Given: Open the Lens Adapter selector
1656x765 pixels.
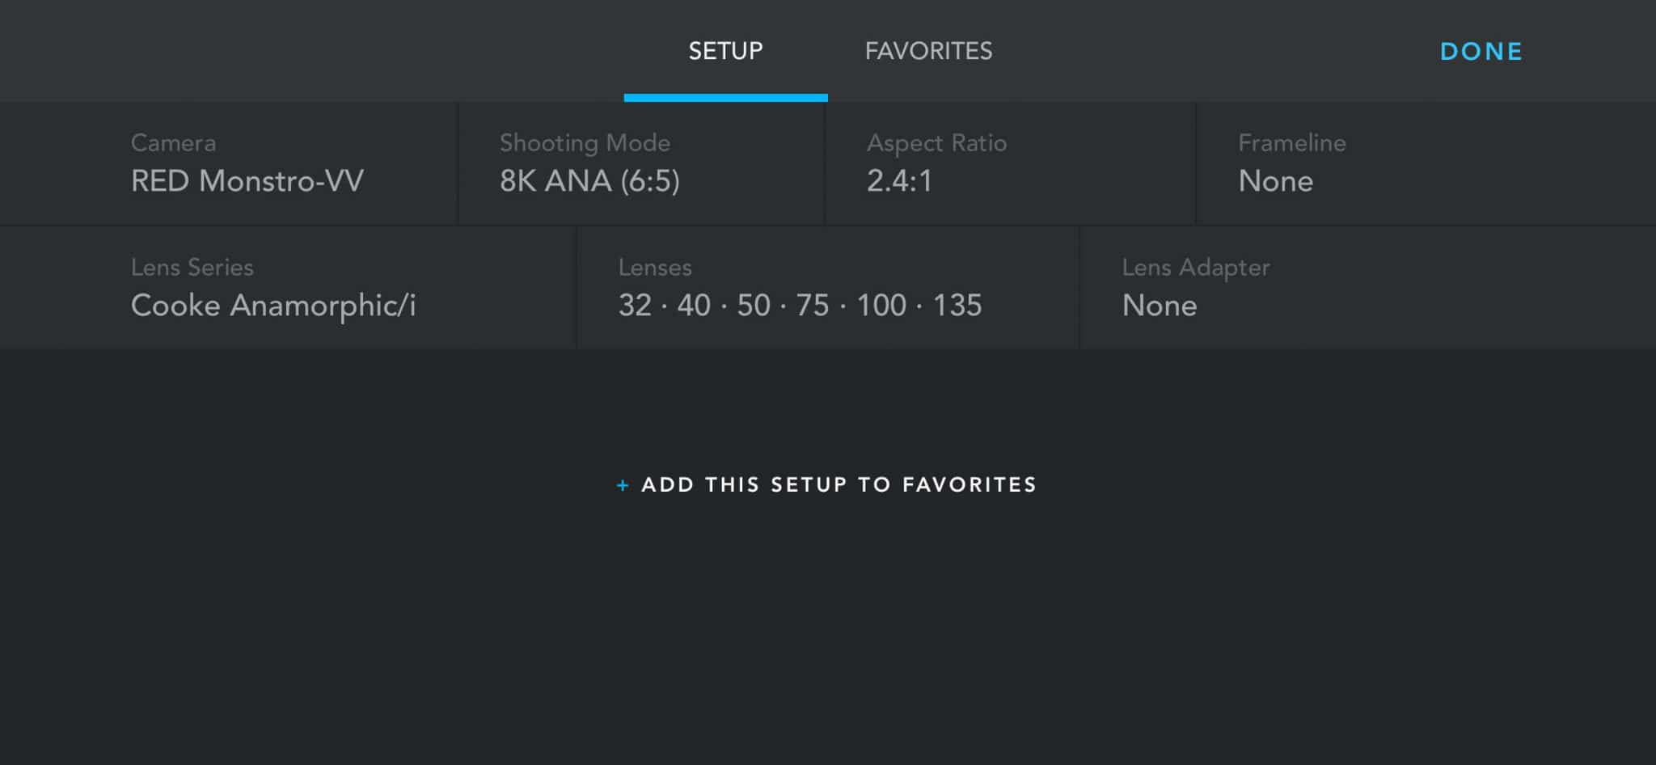Looking at the screenshot, I should click(x=1367, y=288).
